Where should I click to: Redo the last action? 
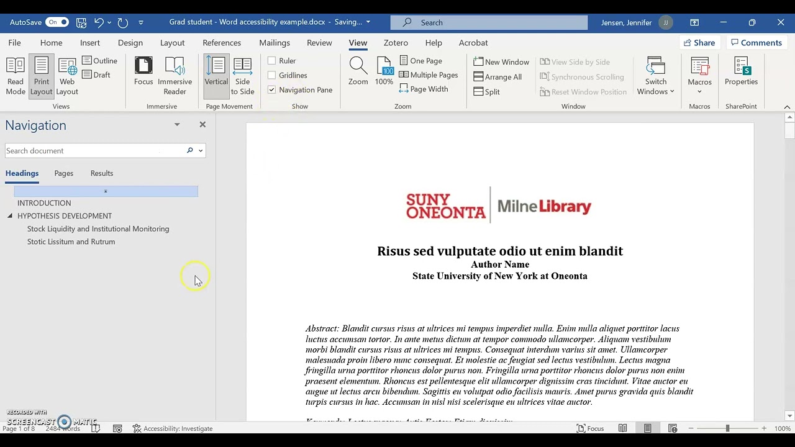pyautogui.click(x=123, y=22)
